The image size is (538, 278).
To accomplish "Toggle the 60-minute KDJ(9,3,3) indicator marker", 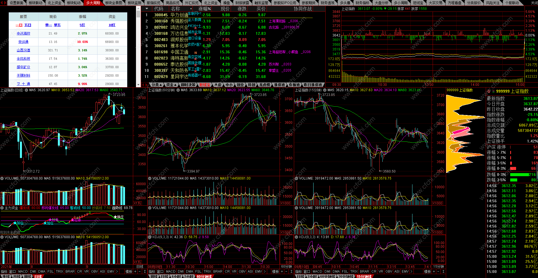I will (x=150, y=237).
